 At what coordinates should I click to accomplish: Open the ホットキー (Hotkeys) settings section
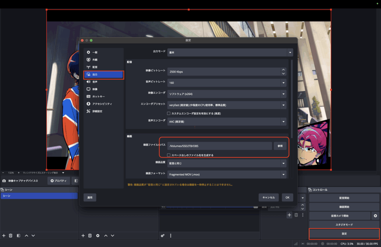(98, 96)
